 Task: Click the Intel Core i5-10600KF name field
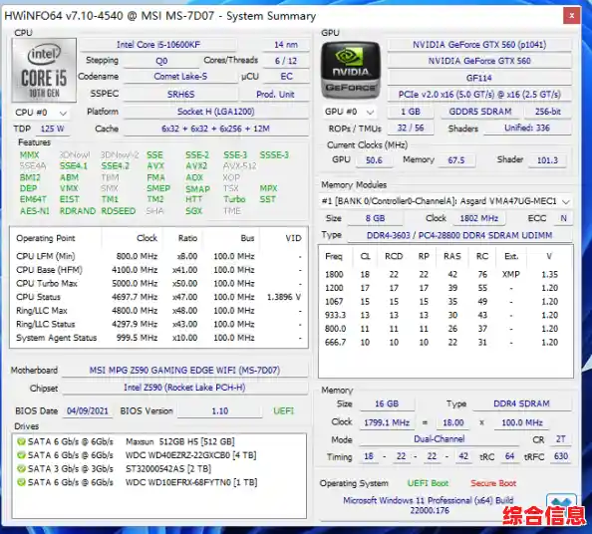click(158, 45)
